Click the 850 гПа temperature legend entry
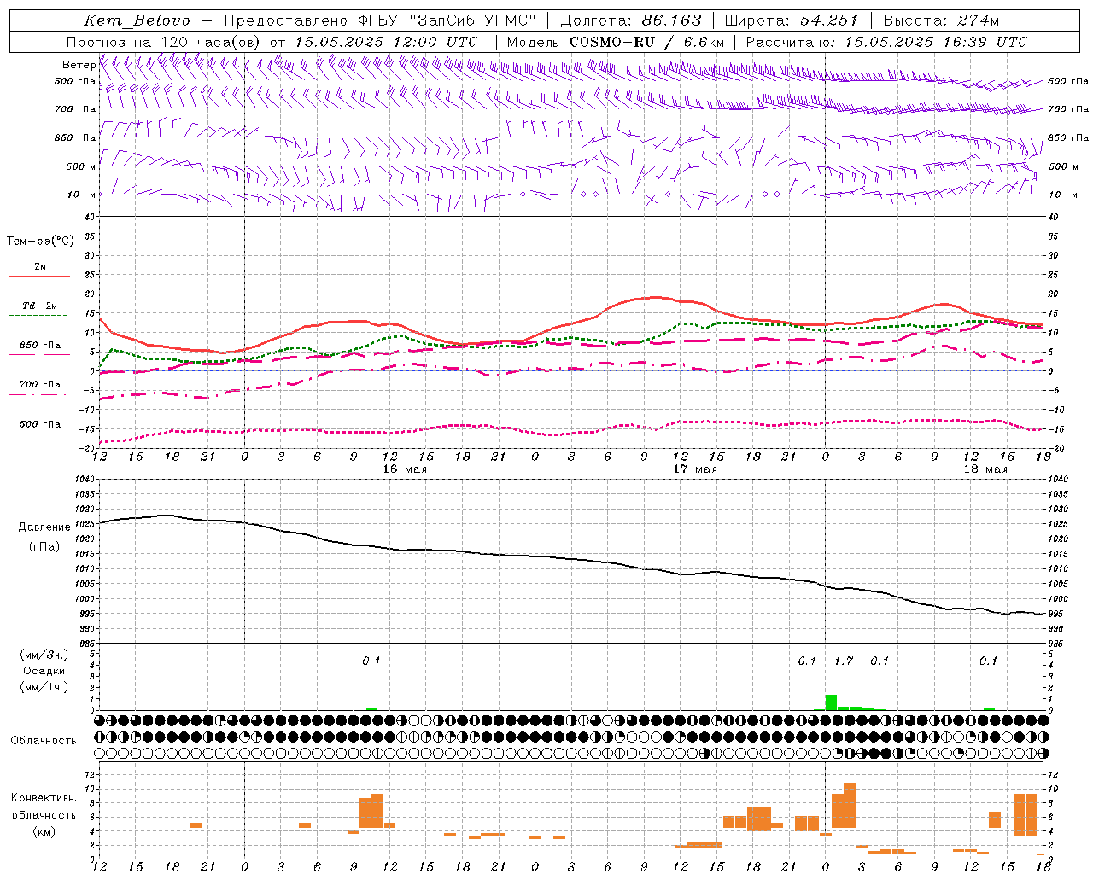The width and height of the screenshot is (1093, 874). coord(40,345)
